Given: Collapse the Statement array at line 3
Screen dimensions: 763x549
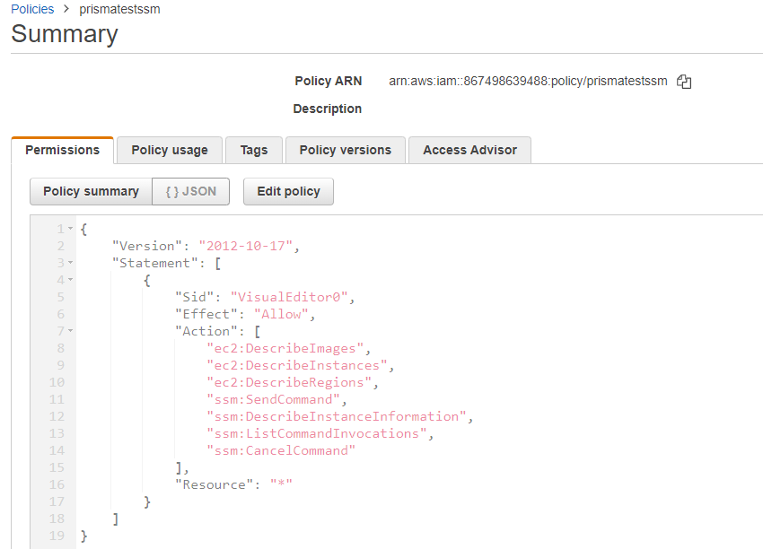Looking at the screenshot, I should click(x=70, y=262).
